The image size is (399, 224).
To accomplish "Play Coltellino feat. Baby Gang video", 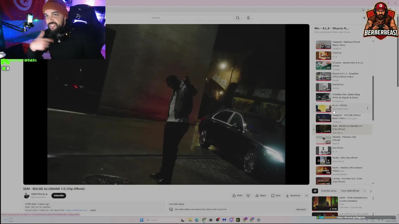I will (x=343, y=97).
